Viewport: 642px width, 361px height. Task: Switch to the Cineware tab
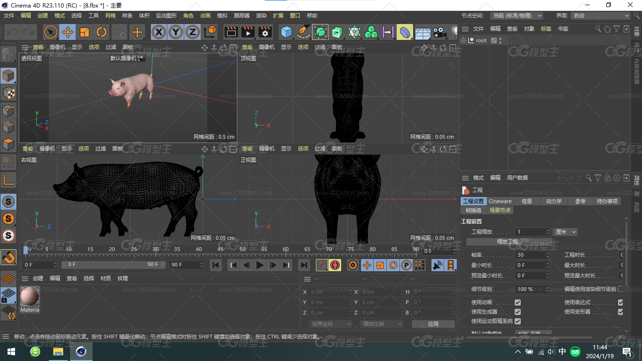(500, 201)
